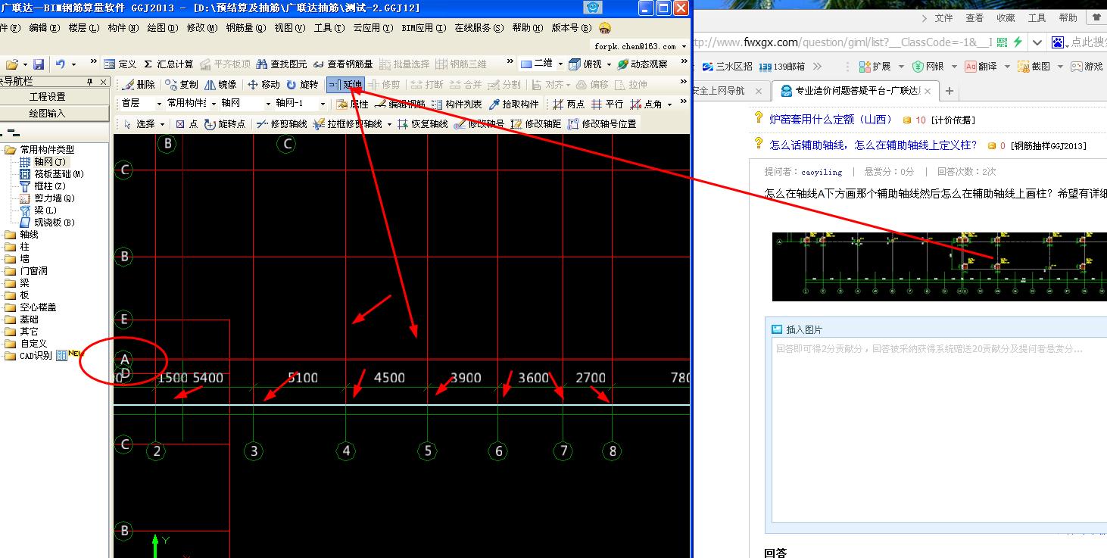This screenshot has width=1107, height=558.
Task: Click 查看钢筋量 toolbar tool
Action: pos(343,64)
